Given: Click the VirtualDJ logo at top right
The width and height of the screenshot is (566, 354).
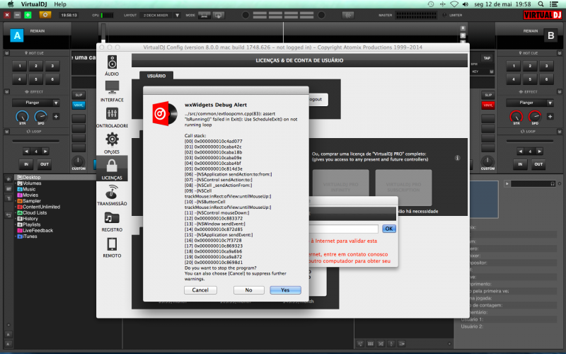Looking at the screenshot, I should (x=542, y=15).
